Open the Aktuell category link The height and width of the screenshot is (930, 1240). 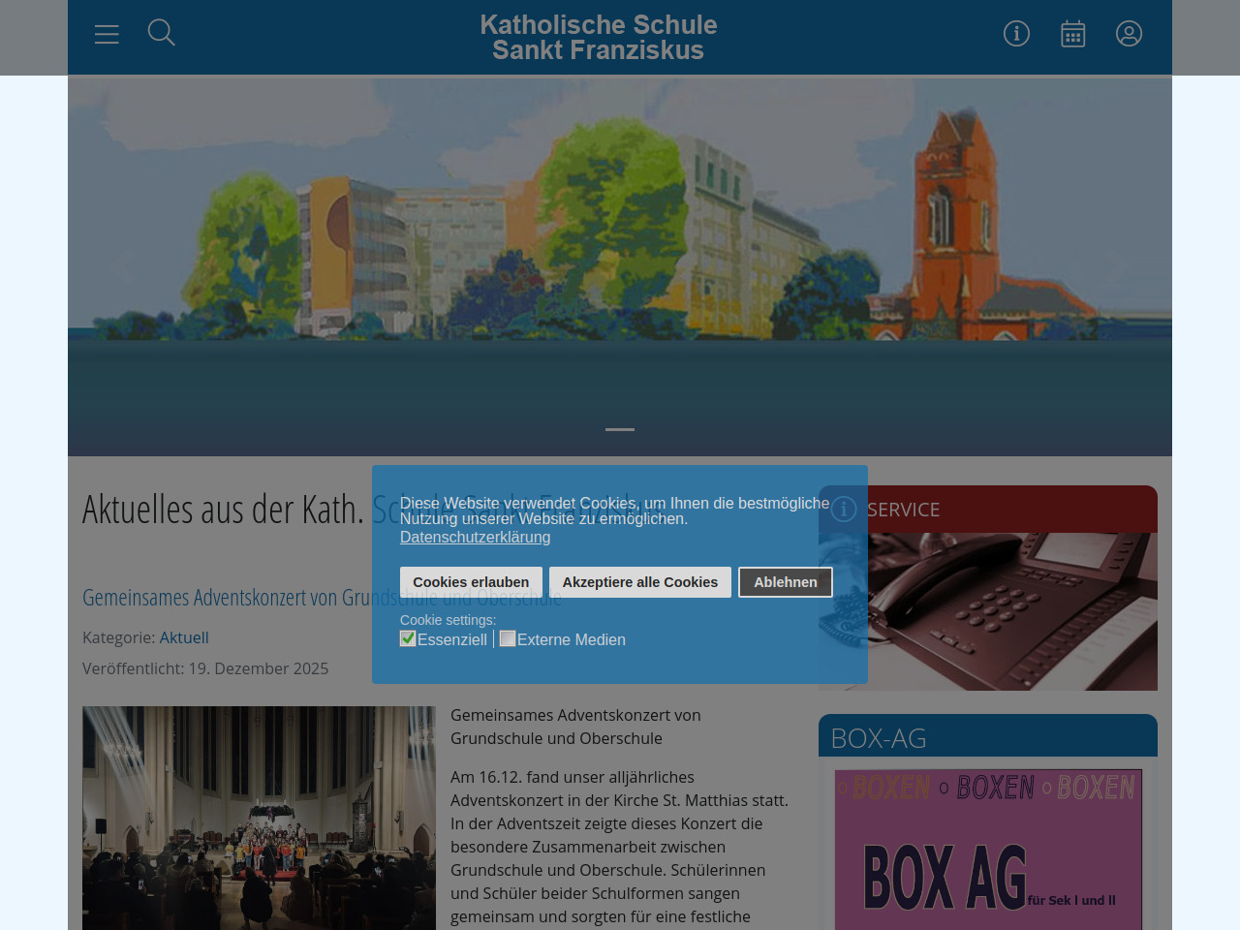pyautogui.click(x=184, y=637)
